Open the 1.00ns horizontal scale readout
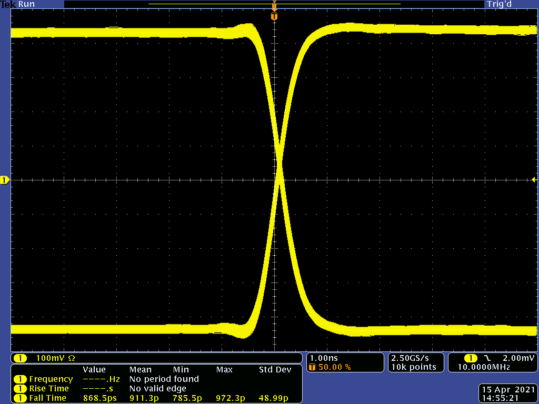Screen dimensions: 539x404 pos(322,358)
